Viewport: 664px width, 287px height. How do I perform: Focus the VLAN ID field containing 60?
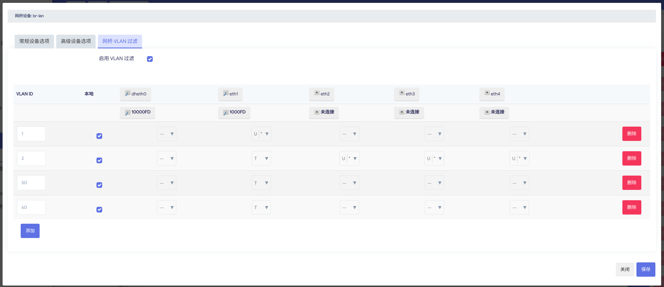pos(31,207)
